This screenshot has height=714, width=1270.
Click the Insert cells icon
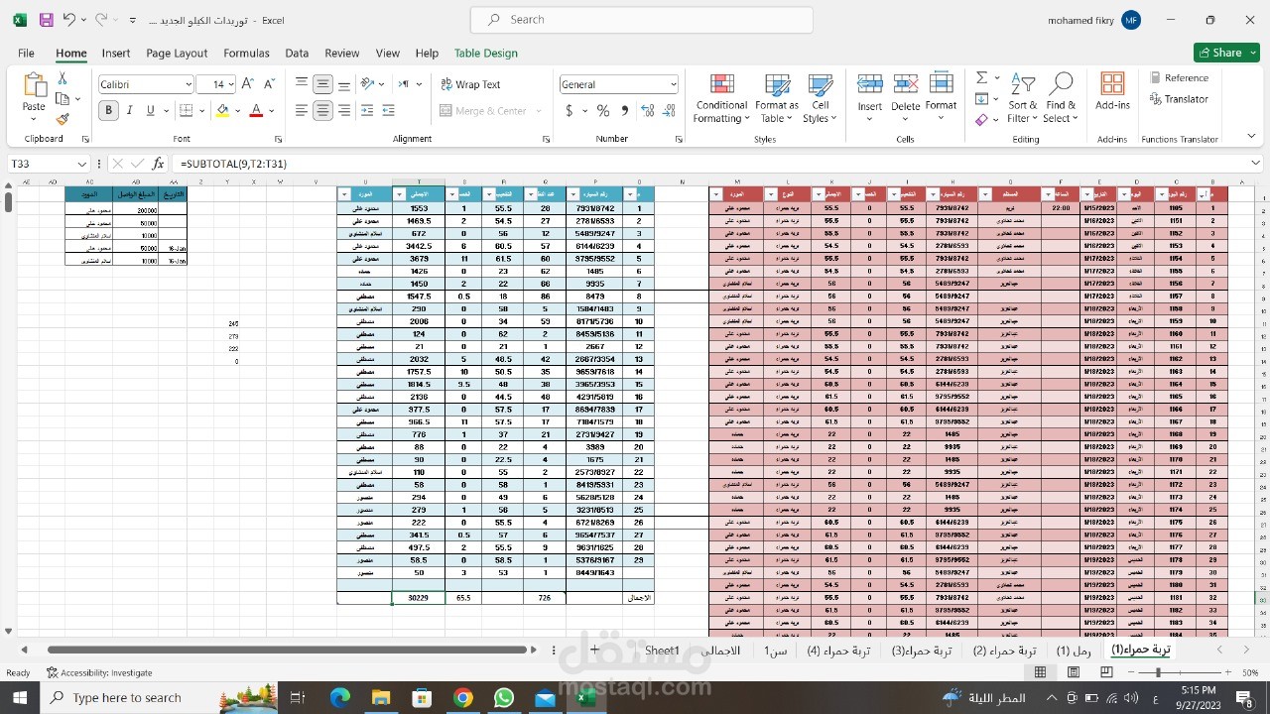(x=869, y=85)
